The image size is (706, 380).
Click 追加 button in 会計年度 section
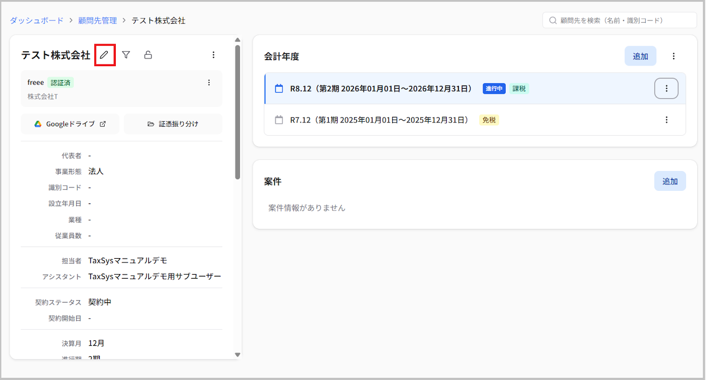(640, 56)
